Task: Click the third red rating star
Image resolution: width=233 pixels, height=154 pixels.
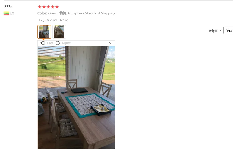Action: pos(48,7)
